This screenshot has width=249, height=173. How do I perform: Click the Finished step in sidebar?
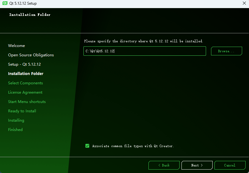point(15,130)
